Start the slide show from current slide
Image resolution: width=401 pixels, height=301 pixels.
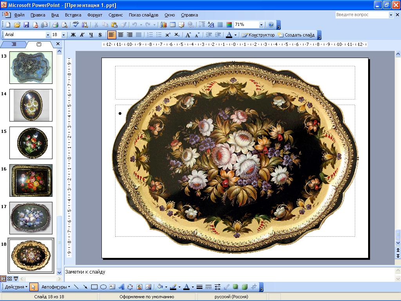[x=16, y=279]
